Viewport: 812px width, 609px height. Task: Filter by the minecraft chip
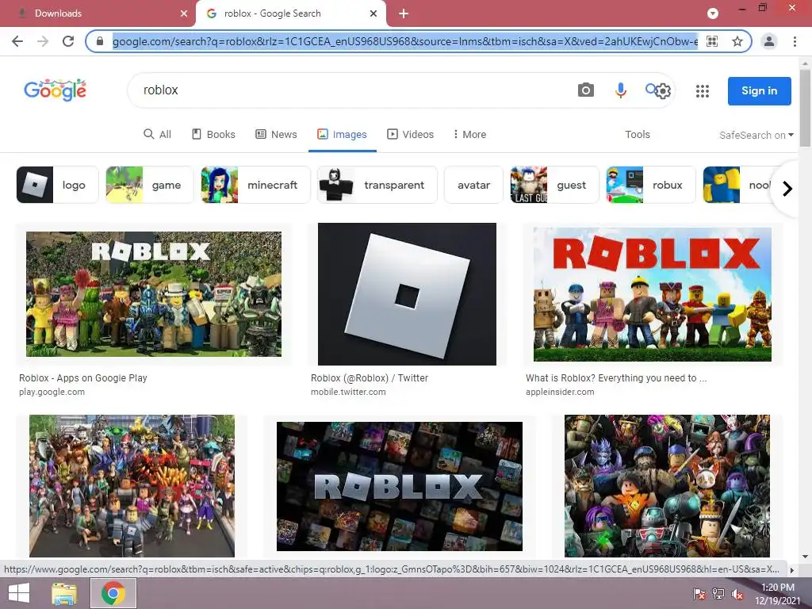(x=256, y=185)
